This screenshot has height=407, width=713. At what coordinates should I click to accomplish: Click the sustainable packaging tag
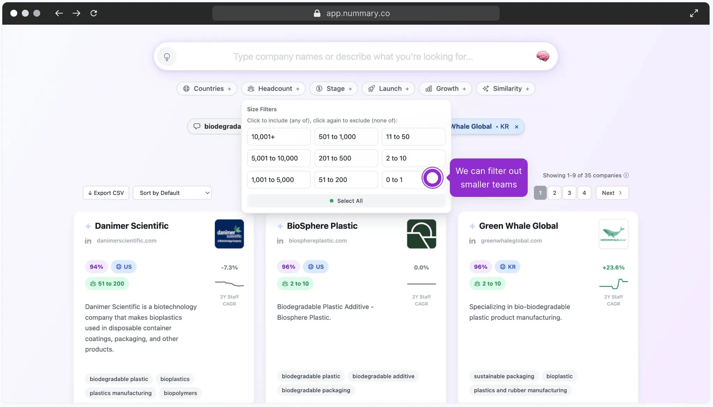tap(504, 376)
